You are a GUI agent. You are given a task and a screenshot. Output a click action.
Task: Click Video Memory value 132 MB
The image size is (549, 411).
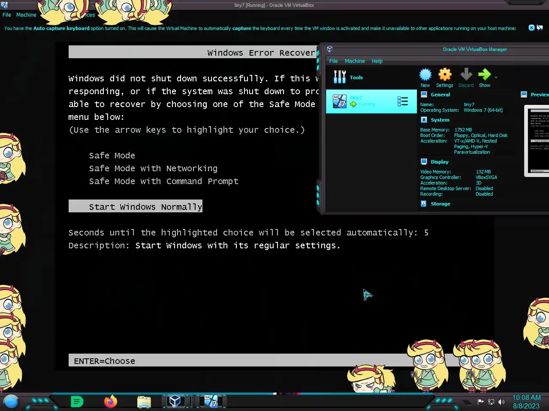point(483,172)
